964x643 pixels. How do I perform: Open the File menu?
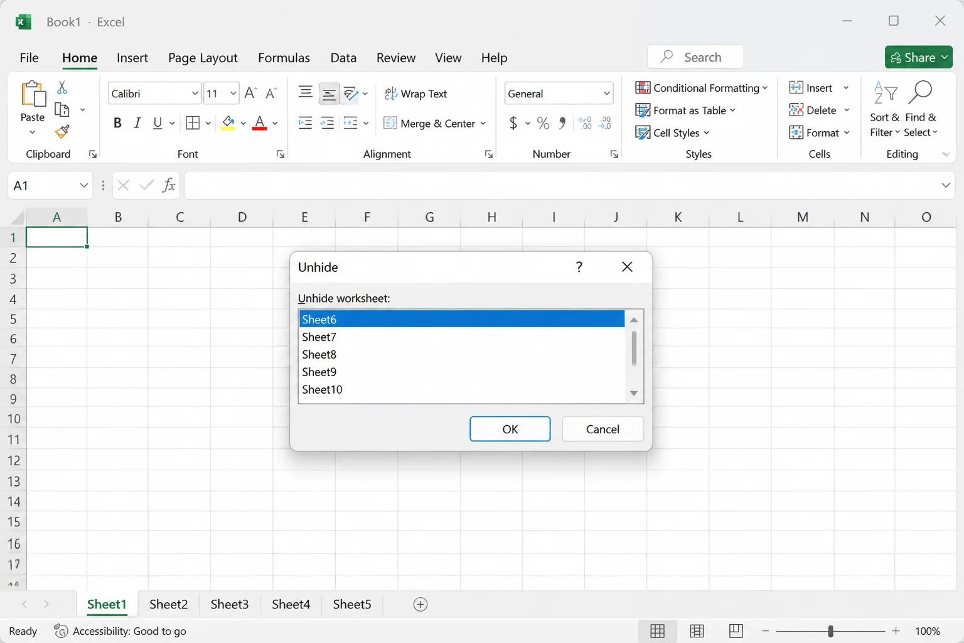pyautogui.click(x=29, y=58)
